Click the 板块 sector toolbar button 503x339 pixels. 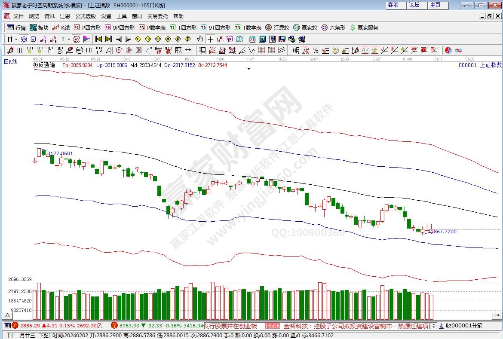click(39, 27)
